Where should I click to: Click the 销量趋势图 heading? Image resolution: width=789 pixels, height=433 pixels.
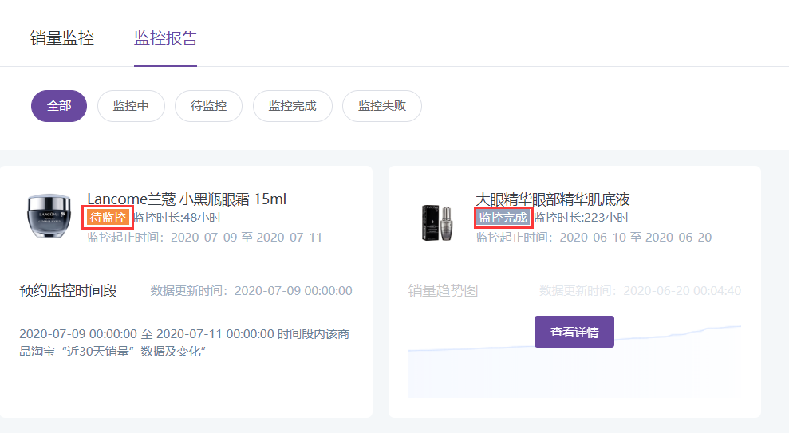tap(443, 291)
